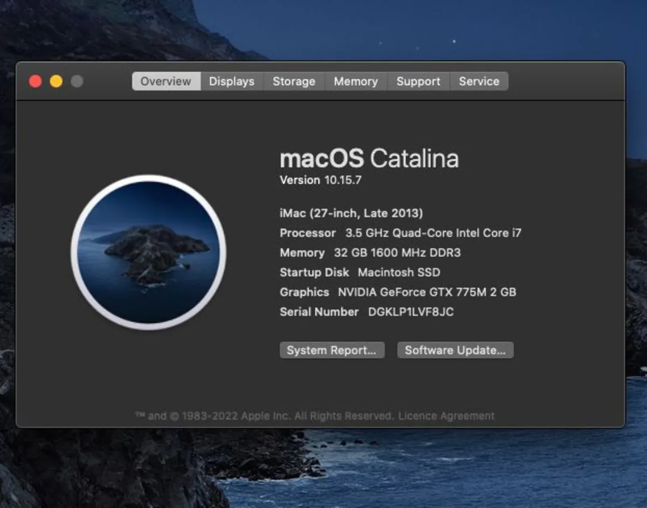Click the System Report... button
This screenshot has height=508, width=647.
coord(332,350)
